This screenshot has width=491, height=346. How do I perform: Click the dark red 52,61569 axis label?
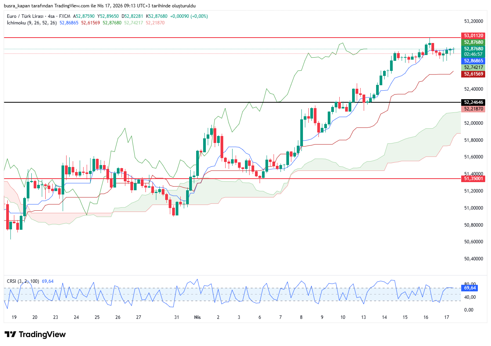[x=474, y=74]
